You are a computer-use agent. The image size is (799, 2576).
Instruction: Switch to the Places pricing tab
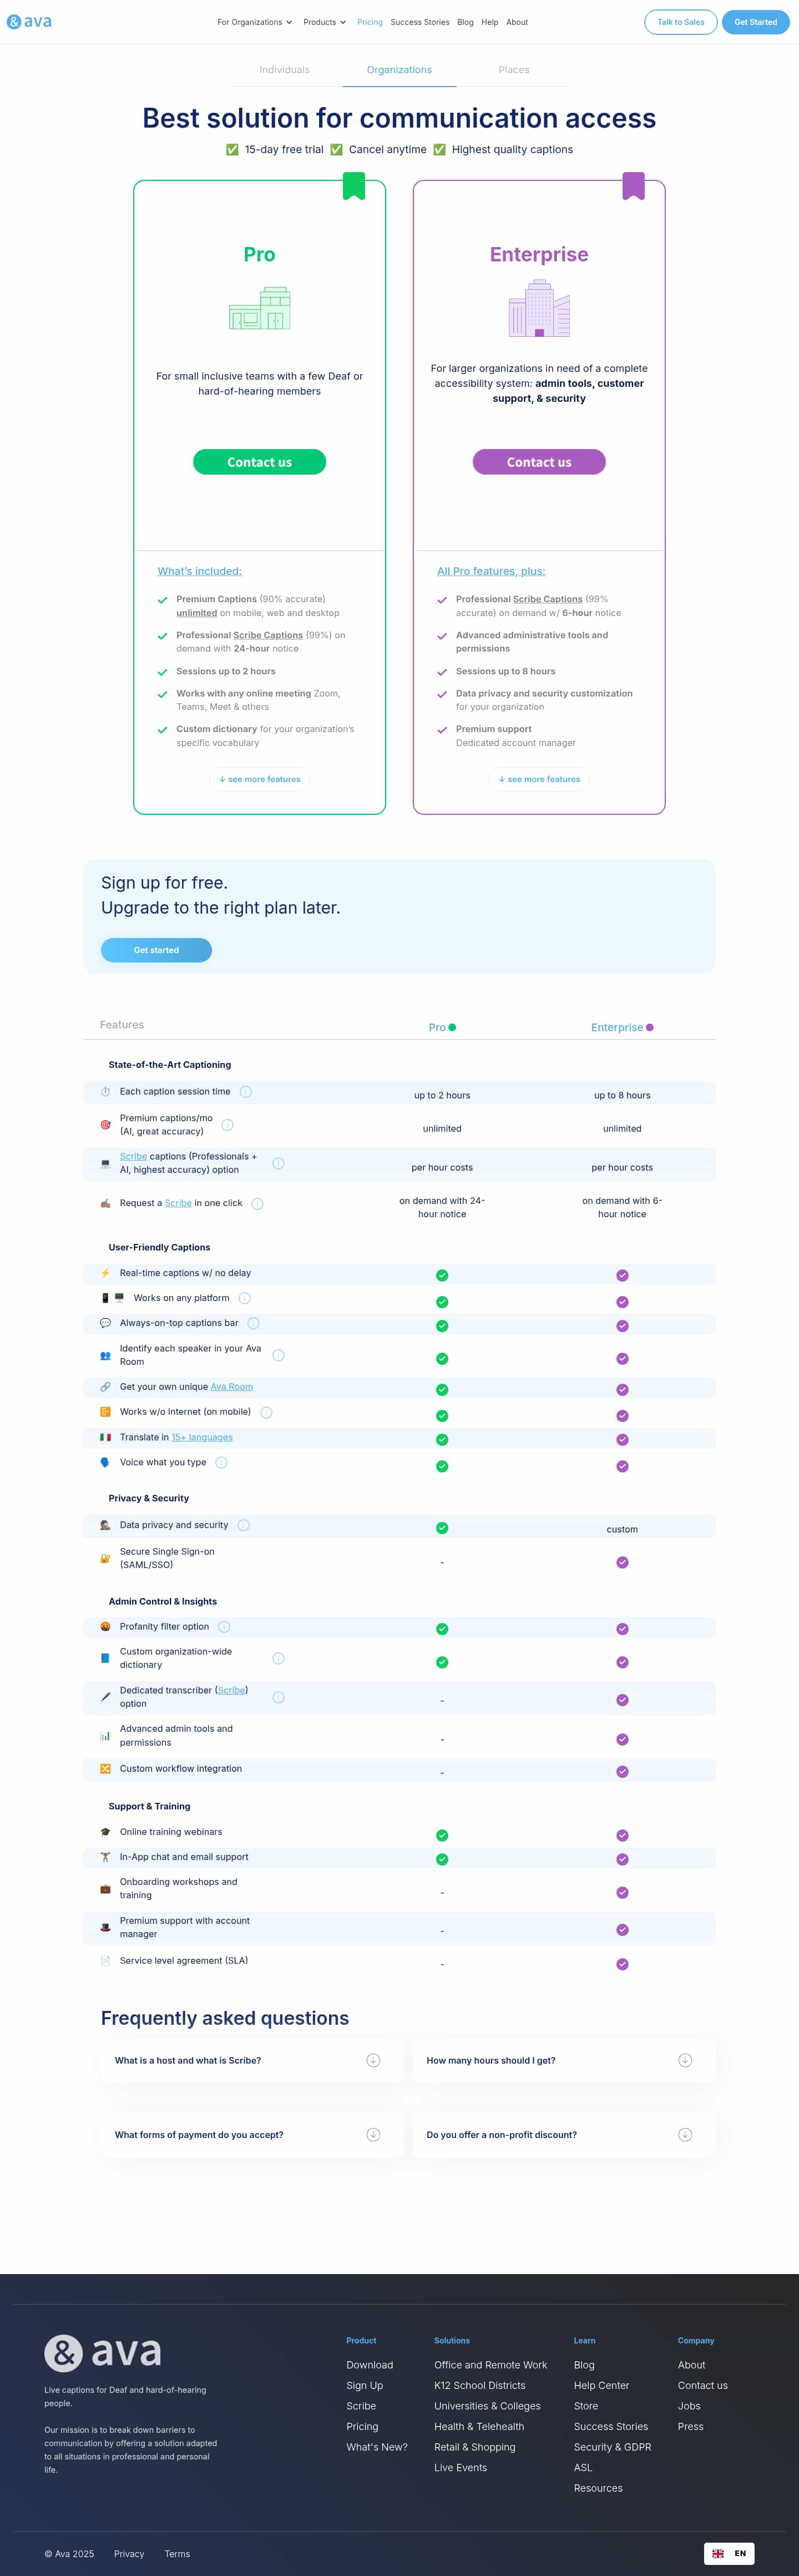pos(514,70)
